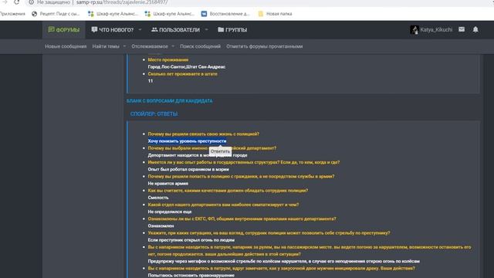Click the answer 'Ознакомлен'
Screen dimensions: 494x278
[x=161, y=226]
